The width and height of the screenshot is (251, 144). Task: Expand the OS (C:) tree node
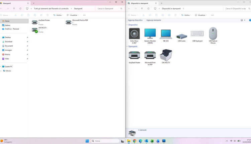pyautogui.click(x=1, y=71)
